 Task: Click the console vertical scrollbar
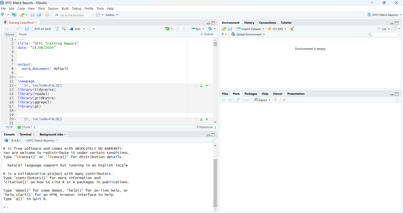(x=215, y=183)
